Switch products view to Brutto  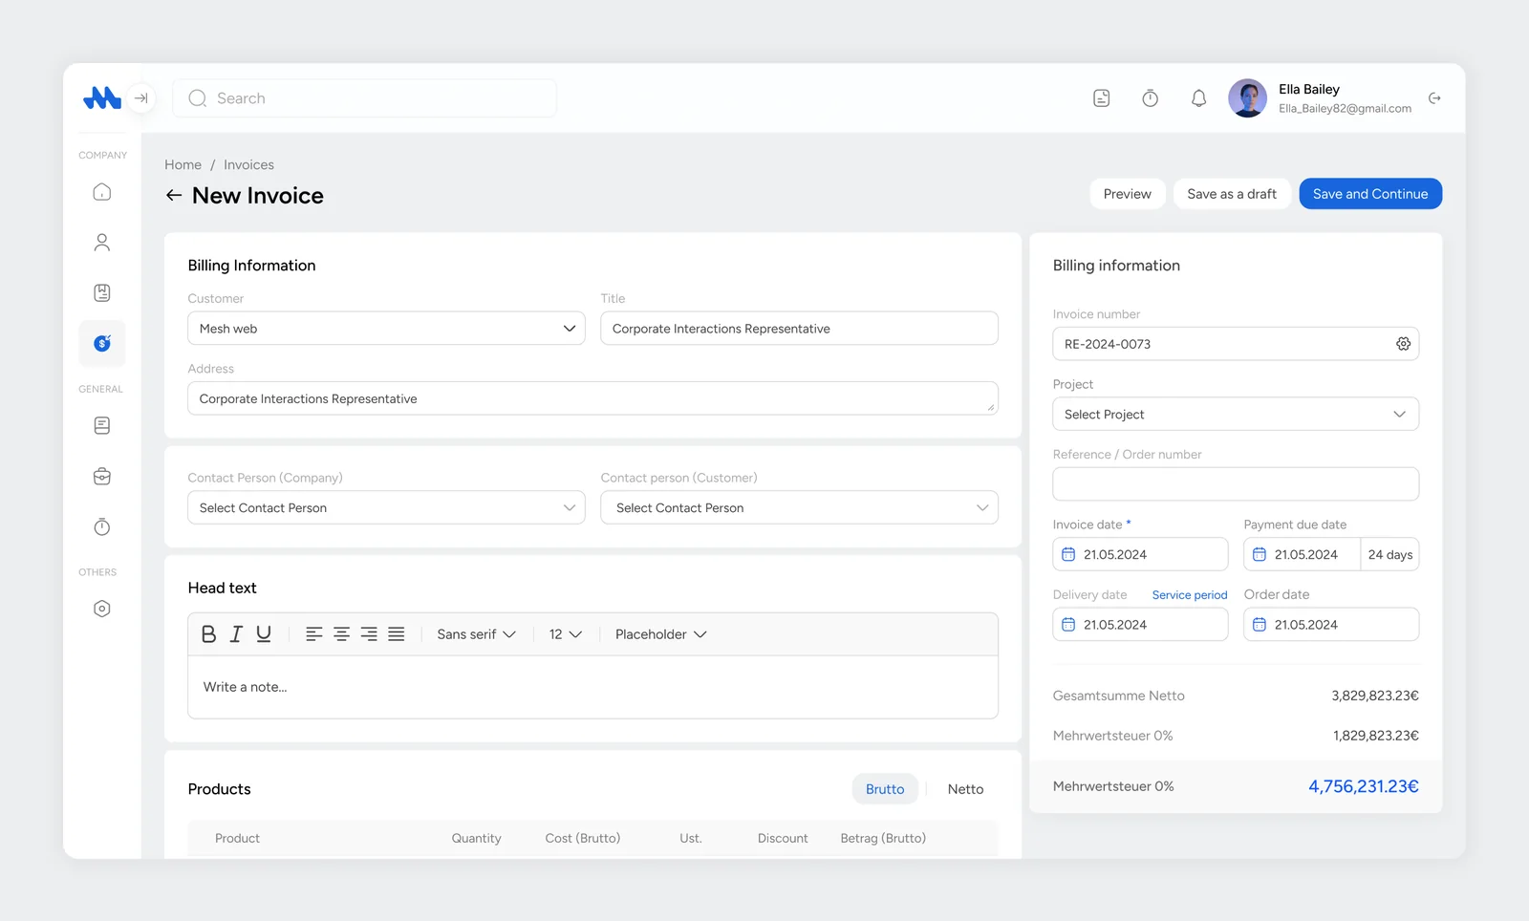click(885, 789)
